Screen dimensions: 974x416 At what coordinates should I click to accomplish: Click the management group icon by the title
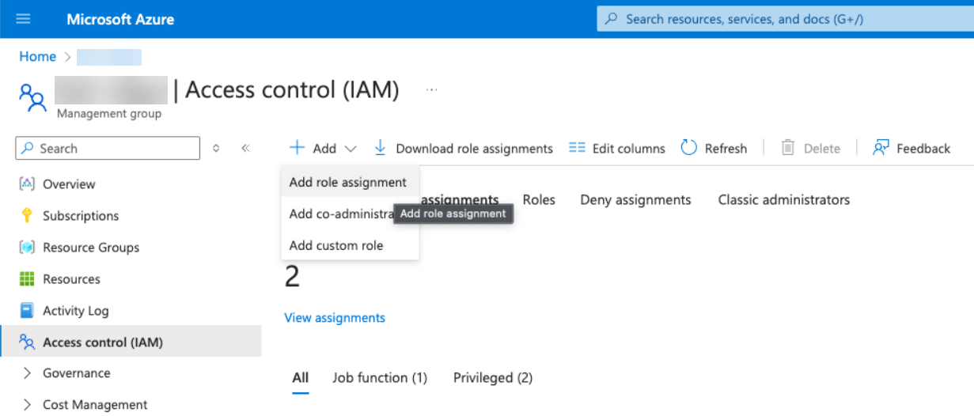(x=32, y=97)
